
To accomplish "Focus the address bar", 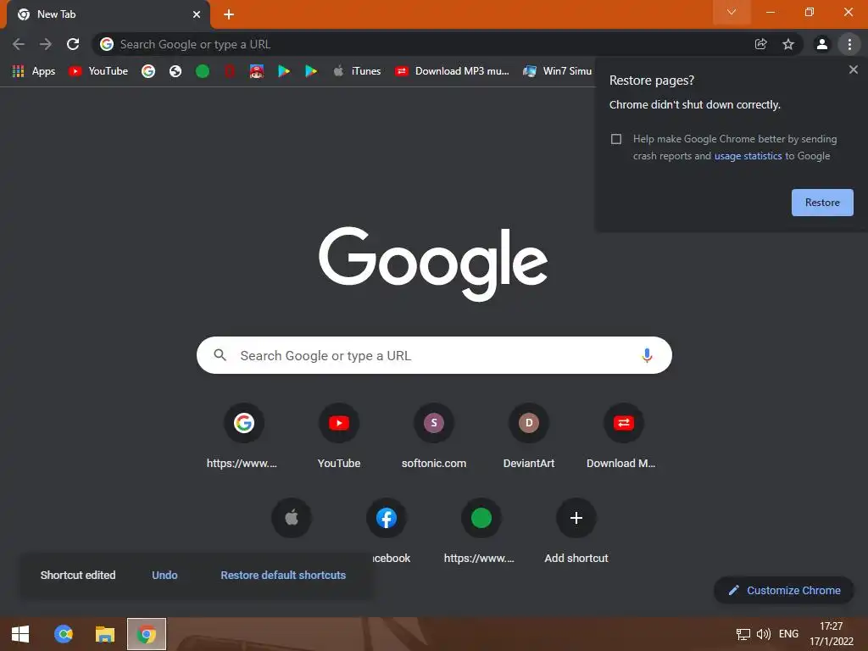I will click(x=420, y=44).
